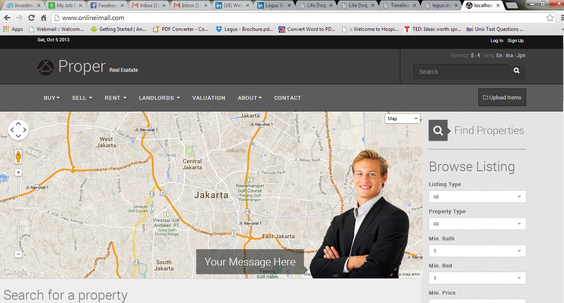The image size is (564, 303).
Task: Open the Property Type dropdown
Action: click(x=477, y=224)
